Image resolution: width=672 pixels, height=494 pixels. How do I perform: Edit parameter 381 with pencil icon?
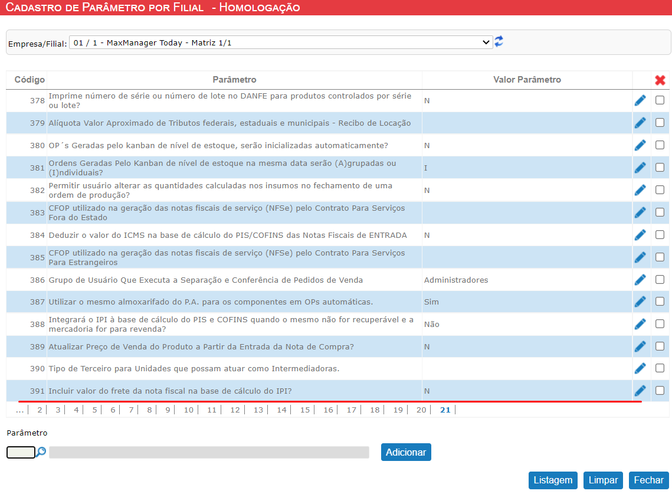640,168
